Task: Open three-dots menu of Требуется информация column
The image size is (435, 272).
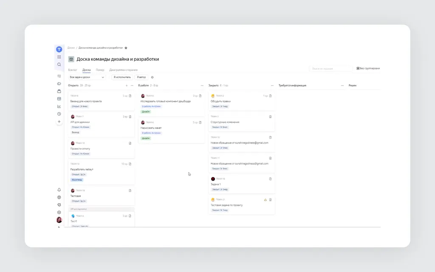Action: click(342, 85)
